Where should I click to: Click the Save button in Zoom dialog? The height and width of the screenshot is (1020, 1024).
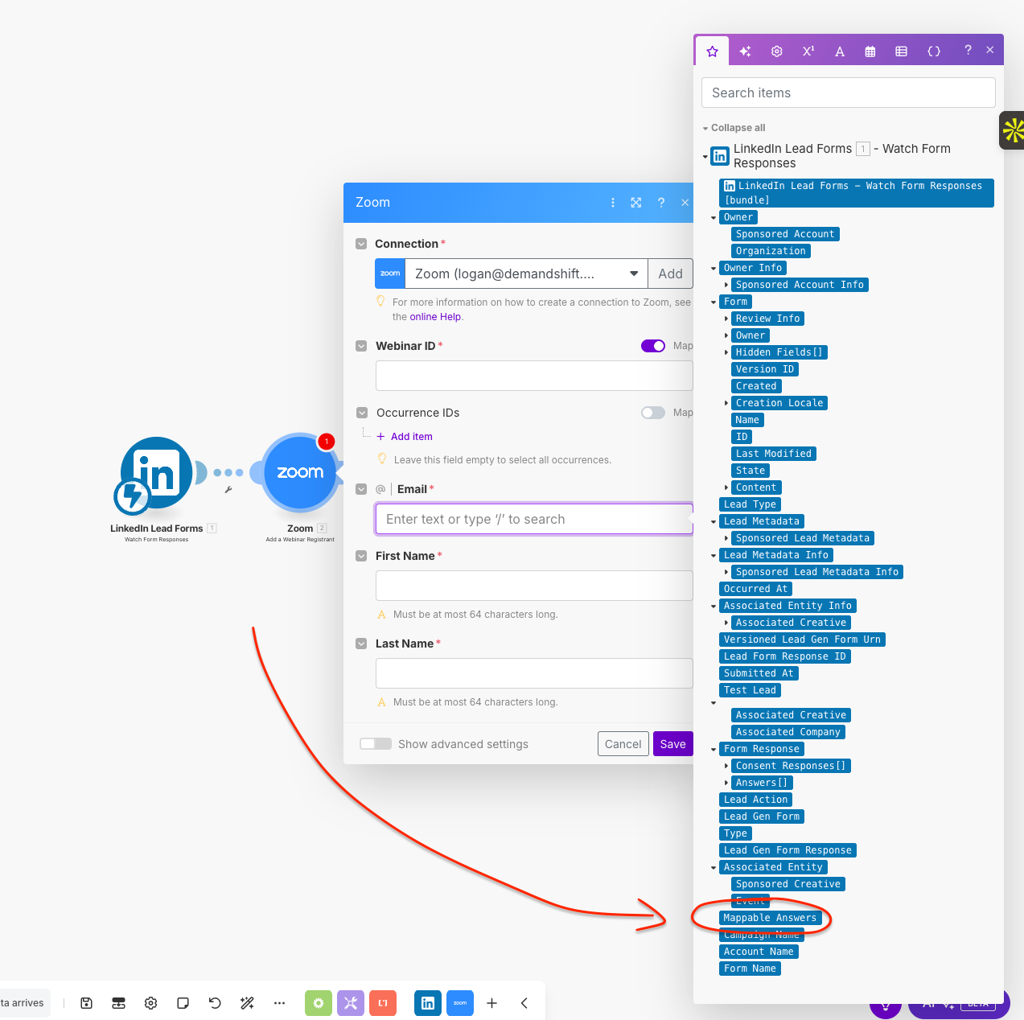point(672,744)
